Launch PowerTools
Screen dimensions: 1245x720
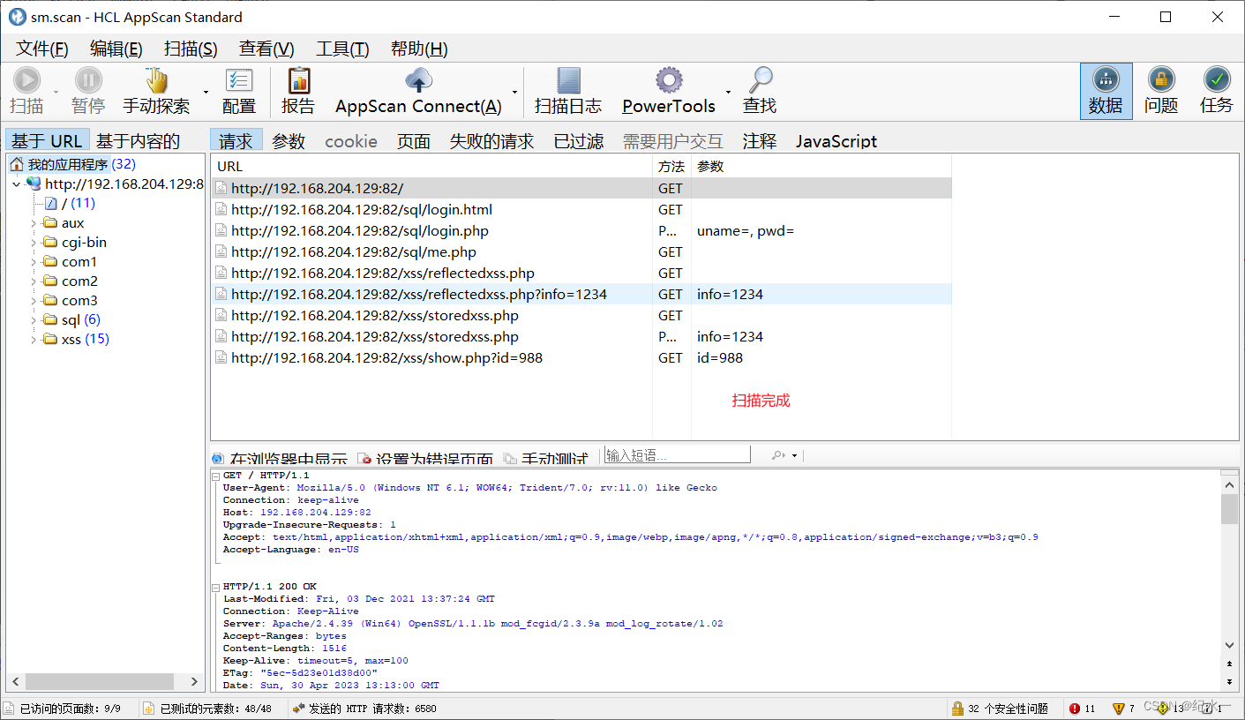[x=668, y=91]
